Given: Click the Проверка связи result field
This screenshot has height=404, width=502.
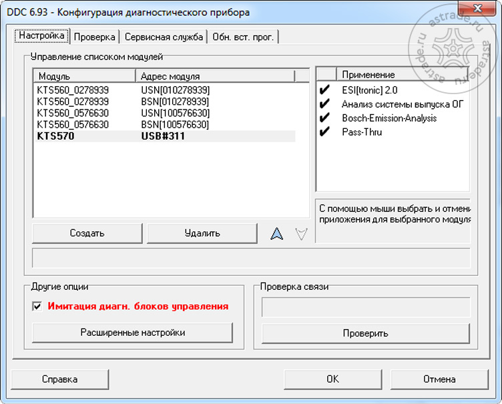Looking at the screenshot, I should 366,307.
